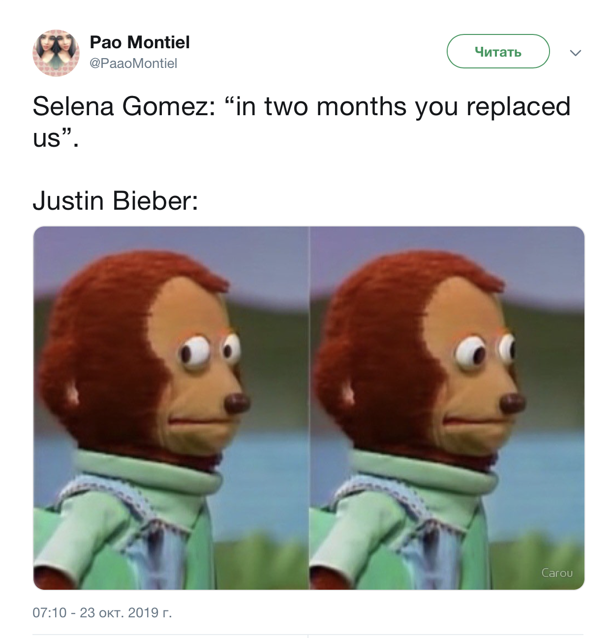Click the right puppet's eyes
Viewport: 612px width, 638px height.
click(485, 351)
